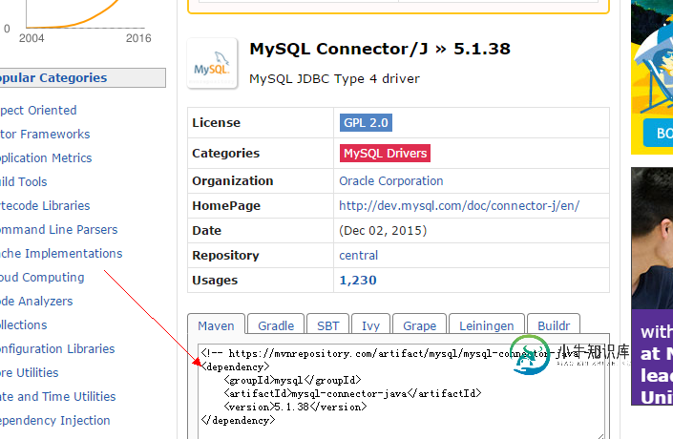Click the MySQL dolphin logo icon
673x439 pixels.
click(x=213, y=63)
